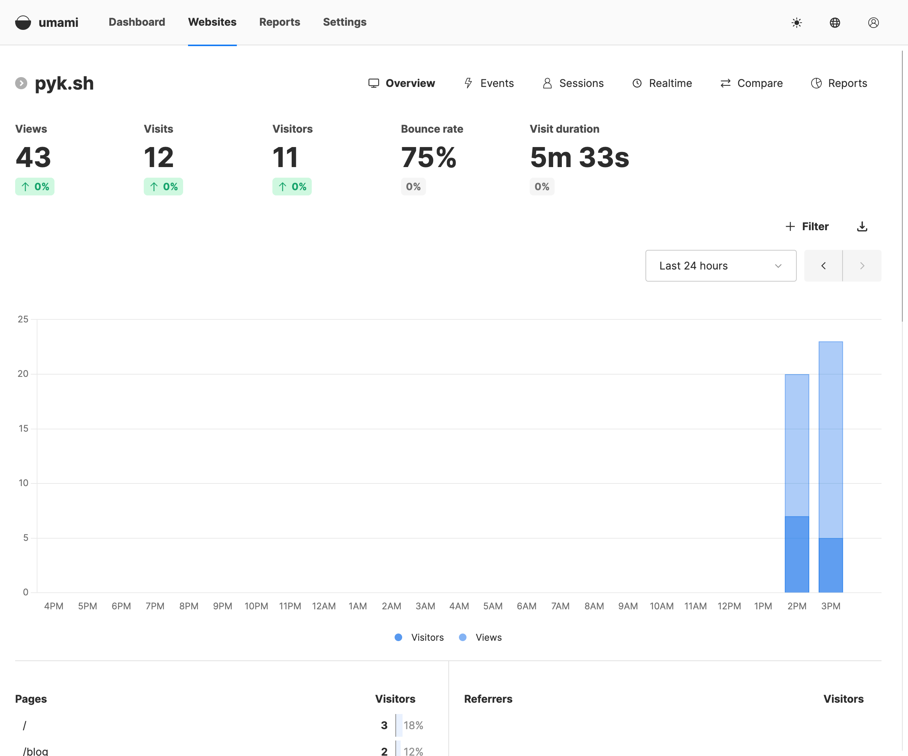
Task: Click the plus Filter button
Action: coord(807,226)
